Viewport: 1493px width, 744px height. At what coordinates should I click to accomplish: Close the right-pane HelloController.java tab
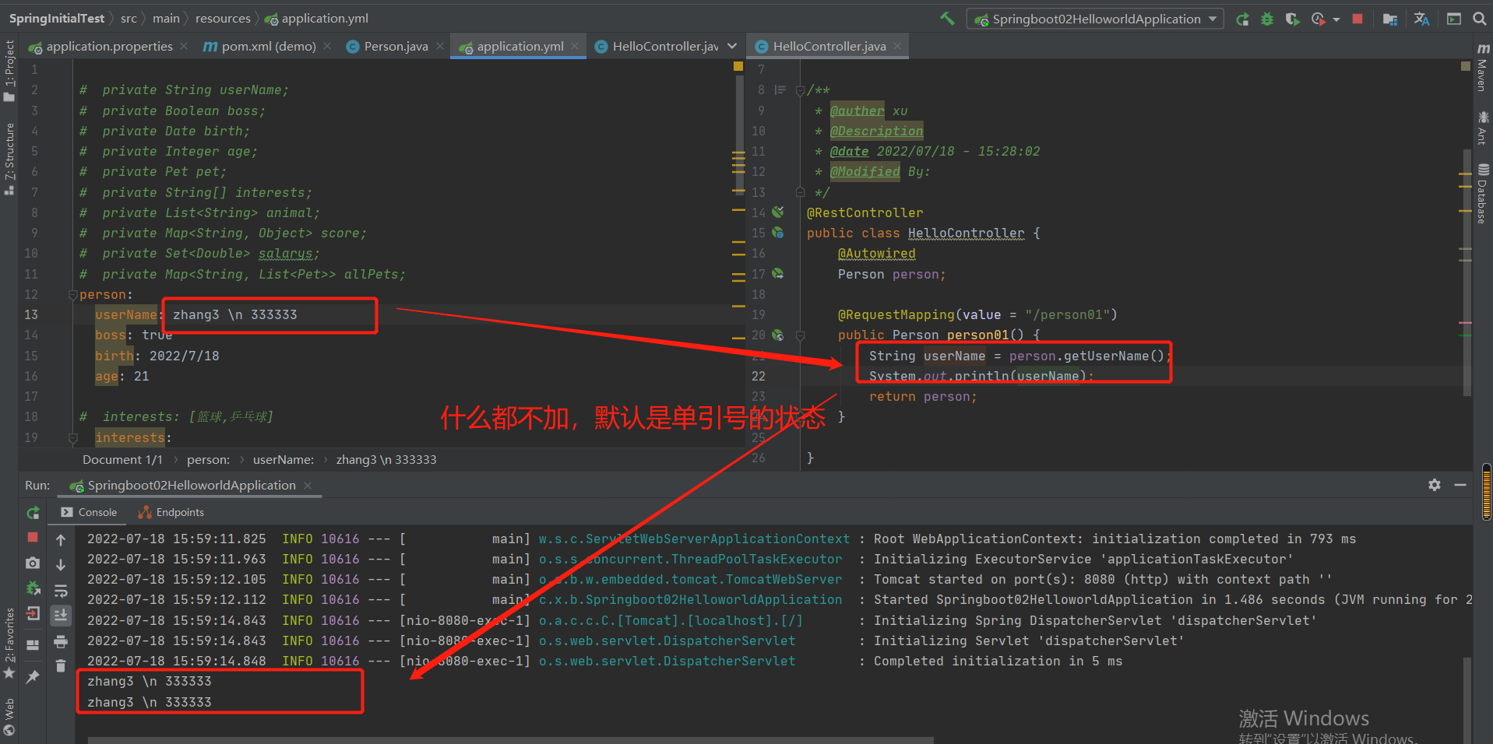pos(897,47)
